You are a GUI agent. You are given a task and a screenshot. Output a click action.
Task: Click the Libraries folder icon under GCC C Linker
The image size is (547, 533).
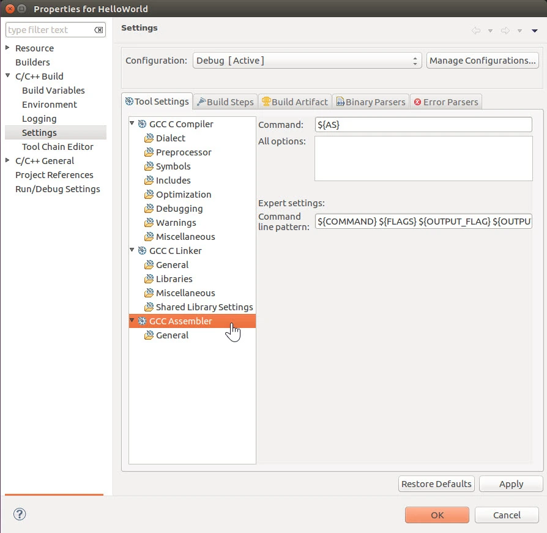[x=149, y=279]
